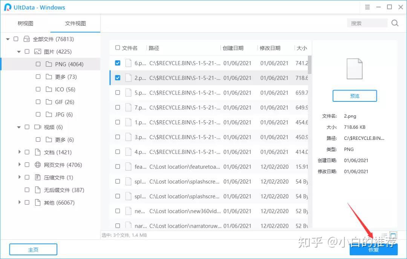This screenshot has width=407, height=259.
Task: Click inside the 搜索 search input field
Action: coord(367,23)
